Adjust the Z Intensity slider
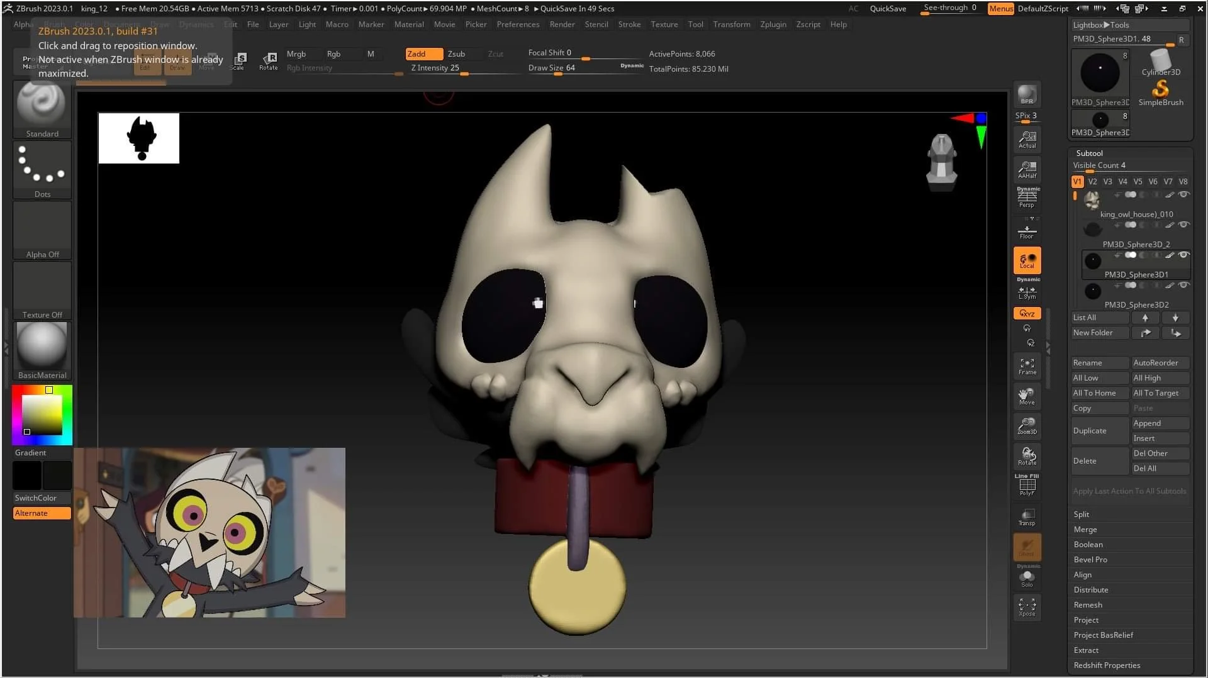1208x678 pixels. (x=464, y=68)
